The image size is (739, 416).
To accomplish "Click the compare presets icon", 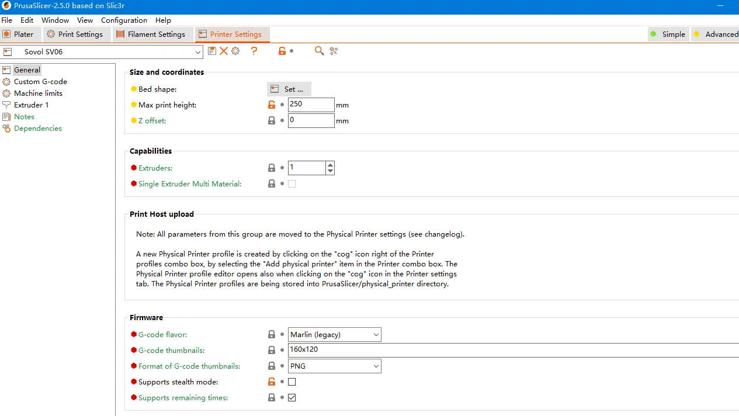I will click(x=334, y=51).
